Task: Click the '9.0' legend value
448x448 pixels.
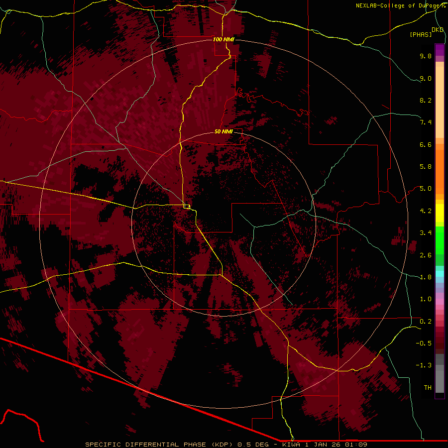Action: [426, 78]
